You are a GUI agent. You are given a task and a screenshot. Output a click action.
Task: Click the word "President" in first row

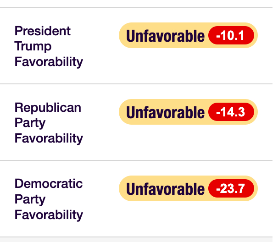tap(43, 31)
